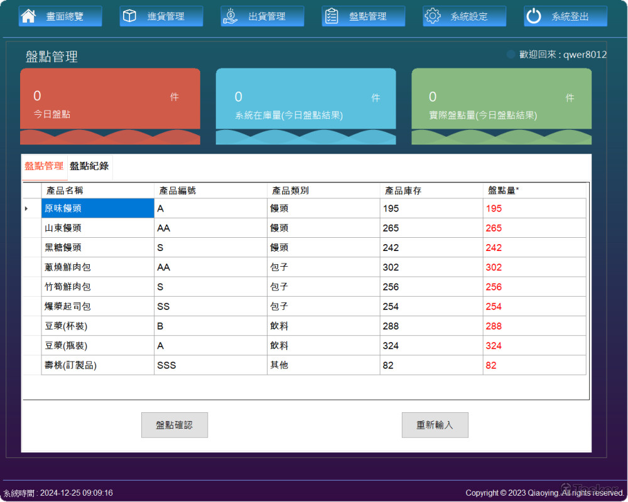Click the home icon for 畫面總覽
Viewport: 628px width, 502px height.
pyautogui.click(x=28, y=16)
